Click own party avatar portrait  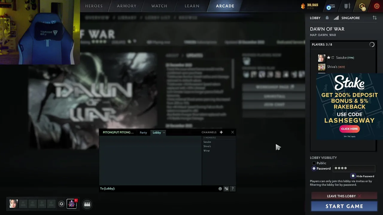13,204
